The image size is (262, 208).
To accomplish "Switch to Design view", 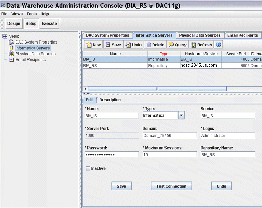I will pos(14,23).
